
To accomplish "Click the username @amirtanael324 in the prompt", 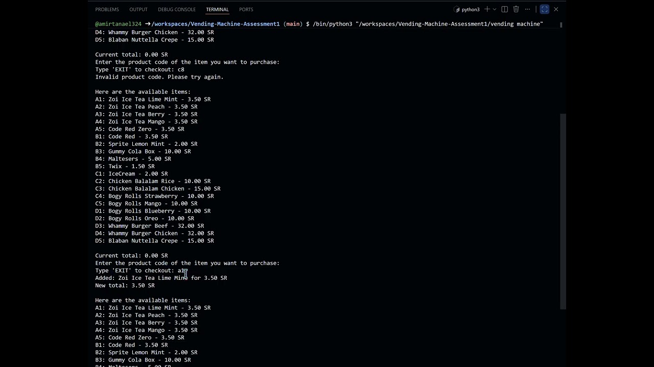I will (x=118, y=24).
